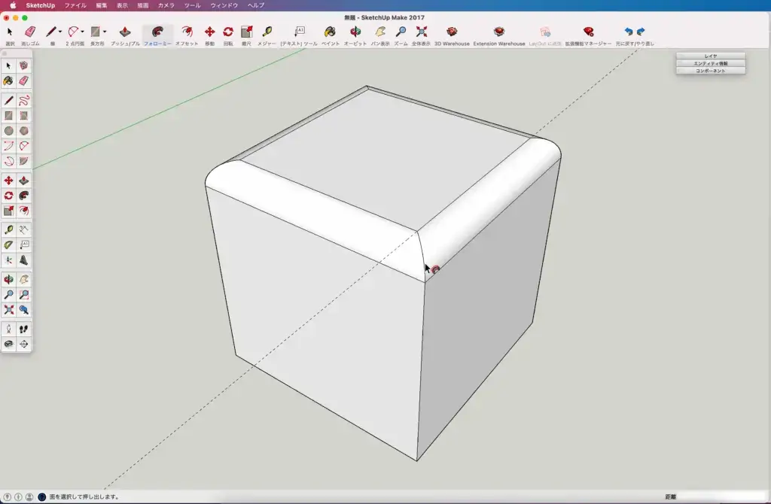Screen dimensions: 771x504
Task: Activate Zoom Window tool in left palette
Action: (x=23, y=295)
